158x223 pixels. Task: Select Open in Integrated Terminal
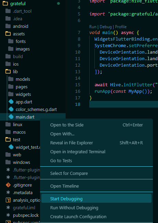[x=96, y=152]
